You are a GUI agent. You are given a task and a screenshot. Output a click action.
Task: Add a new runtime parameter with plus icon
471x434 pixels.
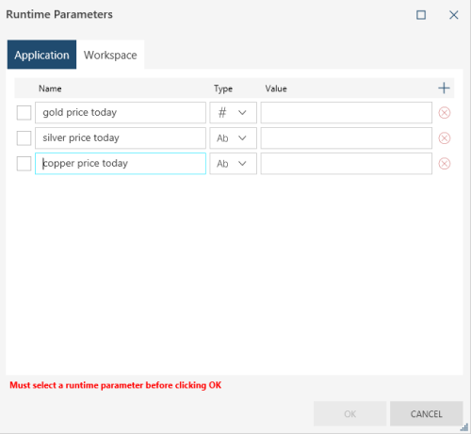click(444, 88)
